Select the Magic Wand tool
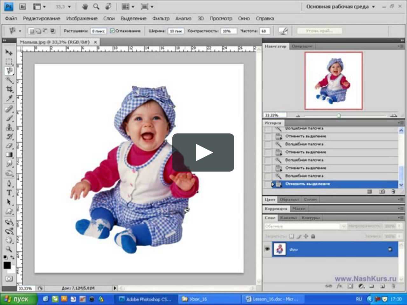The image size is (407, 305). (9, 80)
